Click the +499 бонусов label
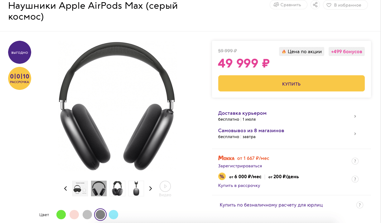Image resolution: width=381 pixels, height=223 pixels. click(346, 51)
